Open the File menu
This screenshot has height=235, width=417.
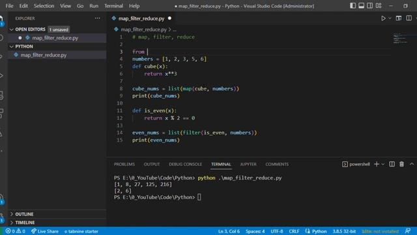9,6
